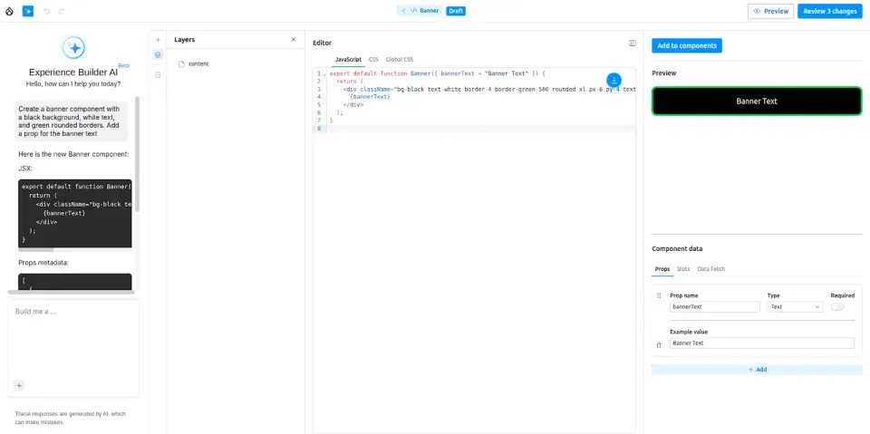Click the JSX code block horizontal scrollbar
870x434 pixels.
click(36, 250)
